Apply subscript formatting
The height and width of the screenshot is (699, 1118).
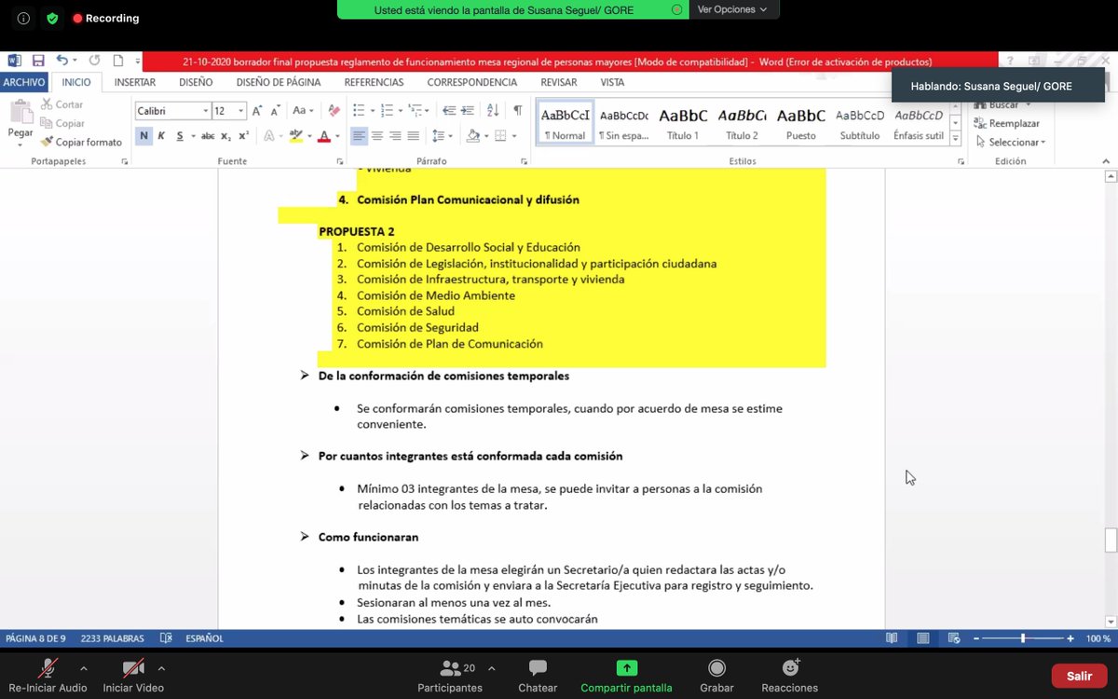click(226, 136)
